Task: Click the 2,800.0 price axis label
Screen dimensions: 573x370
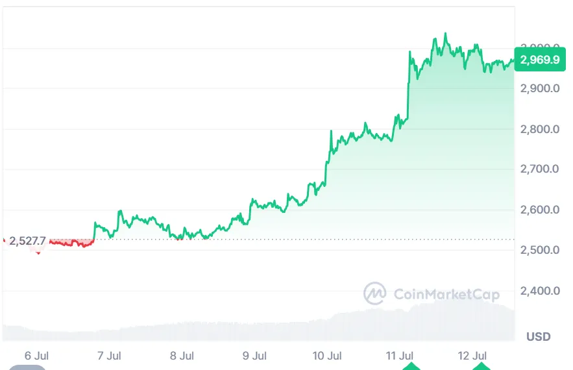Action: click(x=540, y=129)
